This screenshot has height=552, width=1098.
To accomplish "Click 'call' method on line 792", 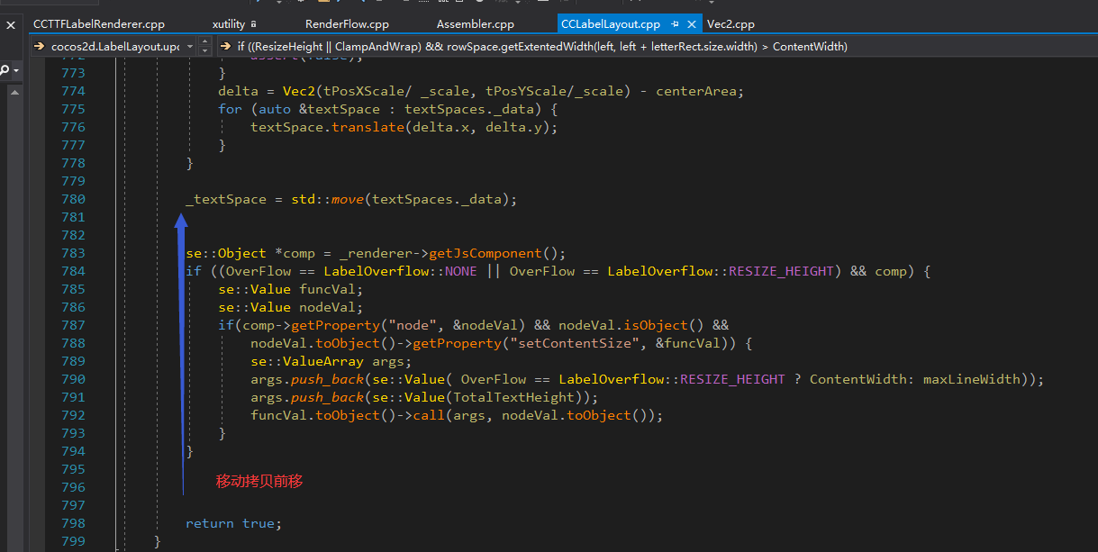I will coord(429,415).
